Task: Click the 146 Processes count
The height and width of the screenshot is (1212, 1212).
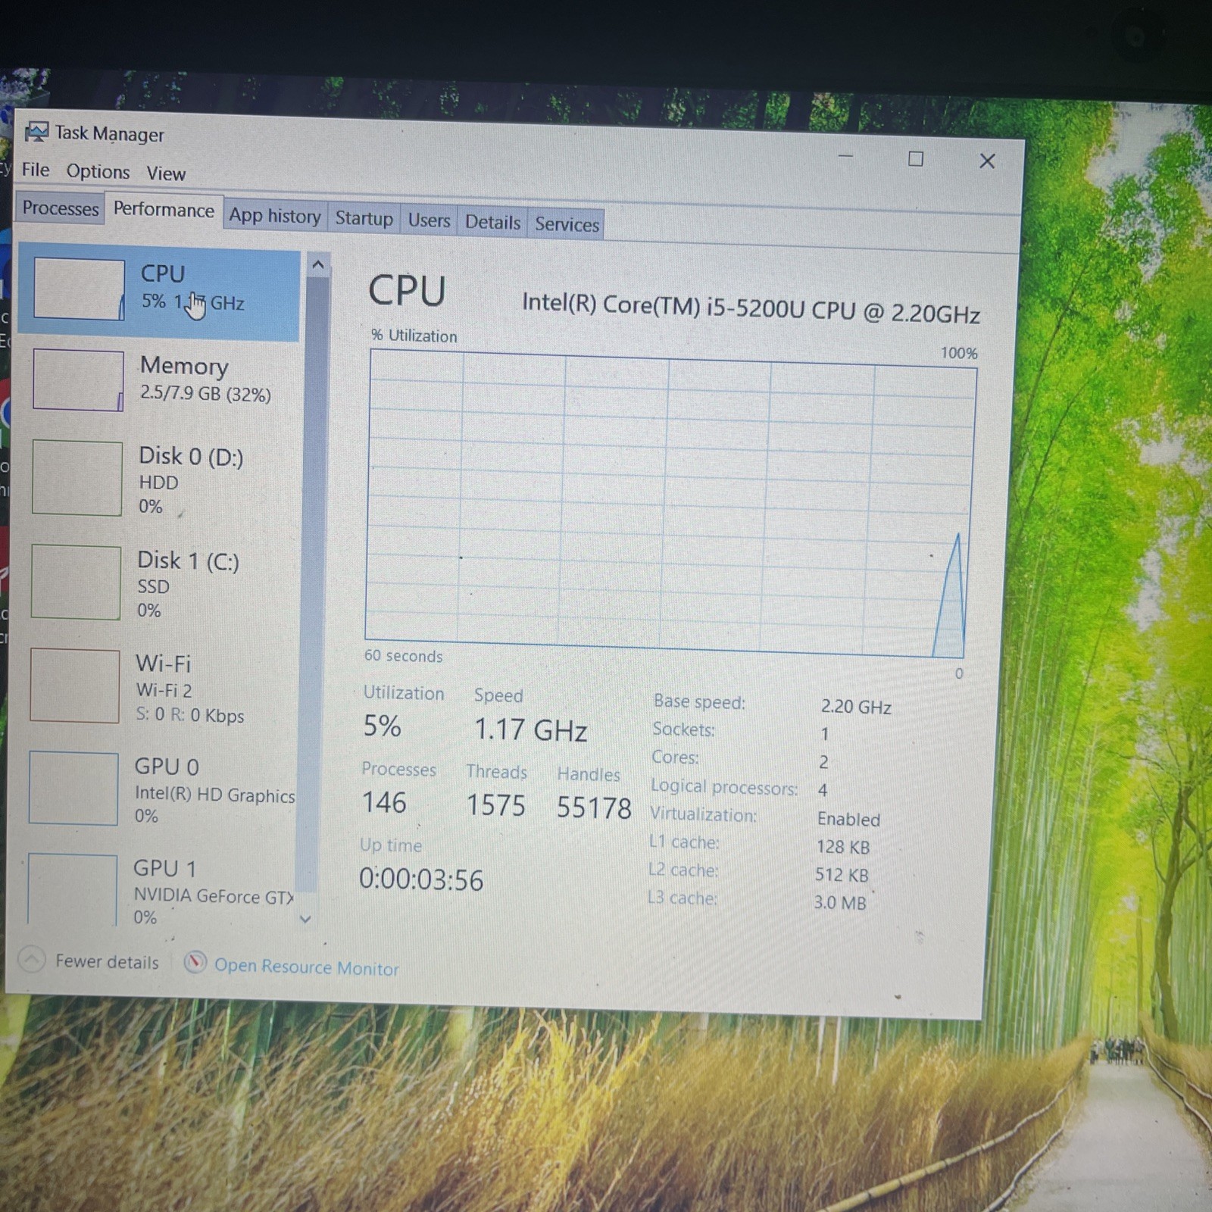Action: coord(384,802)
